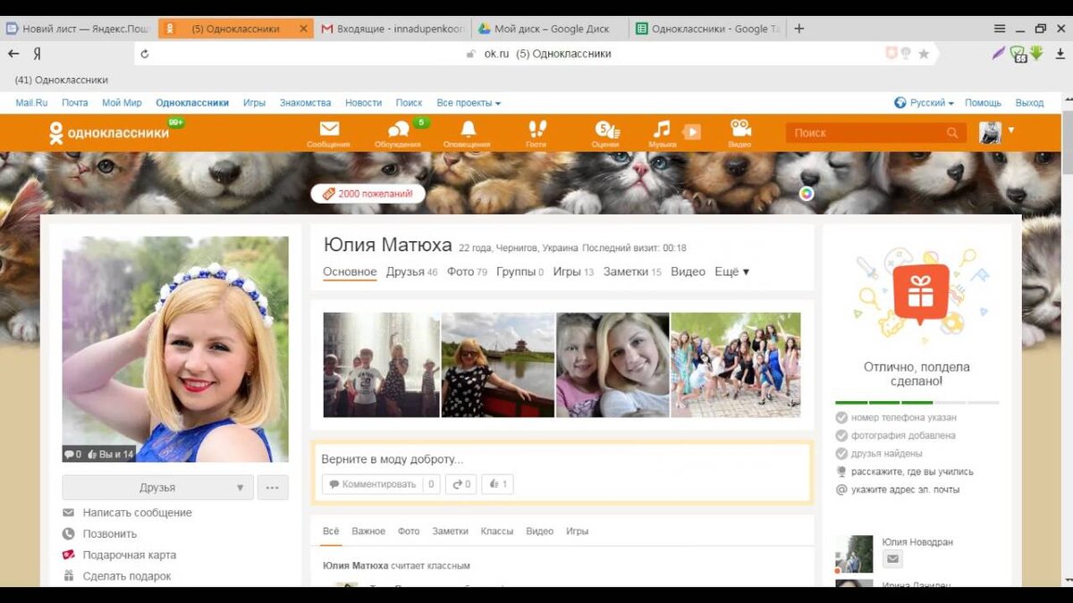Click Подарочная карта link
Image resolution: width=1073 pixels, height=603 pixels.
(130, 555)
